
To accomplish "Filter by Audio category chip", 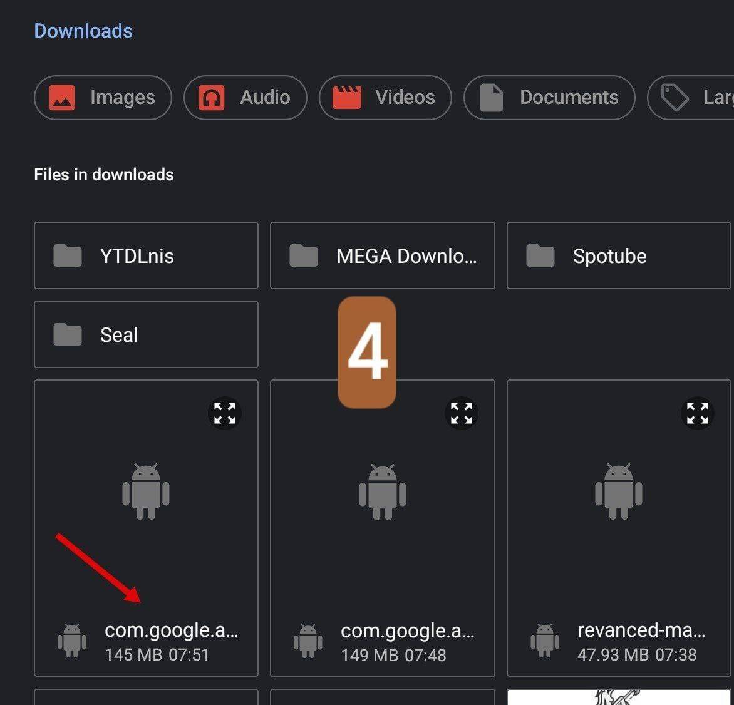I will click(x=246, y=98).
